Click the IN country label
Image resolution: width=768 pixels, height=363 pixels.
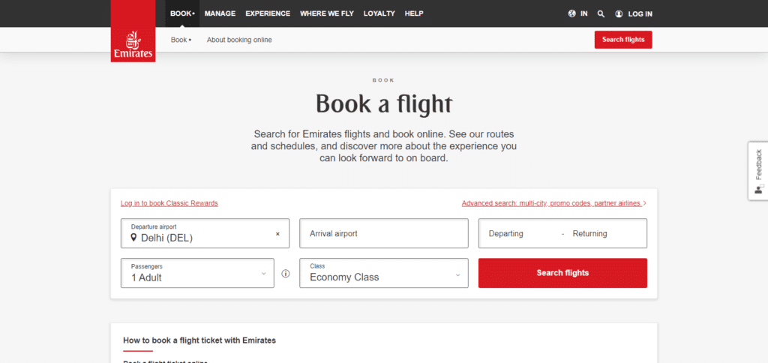(583, 13)
